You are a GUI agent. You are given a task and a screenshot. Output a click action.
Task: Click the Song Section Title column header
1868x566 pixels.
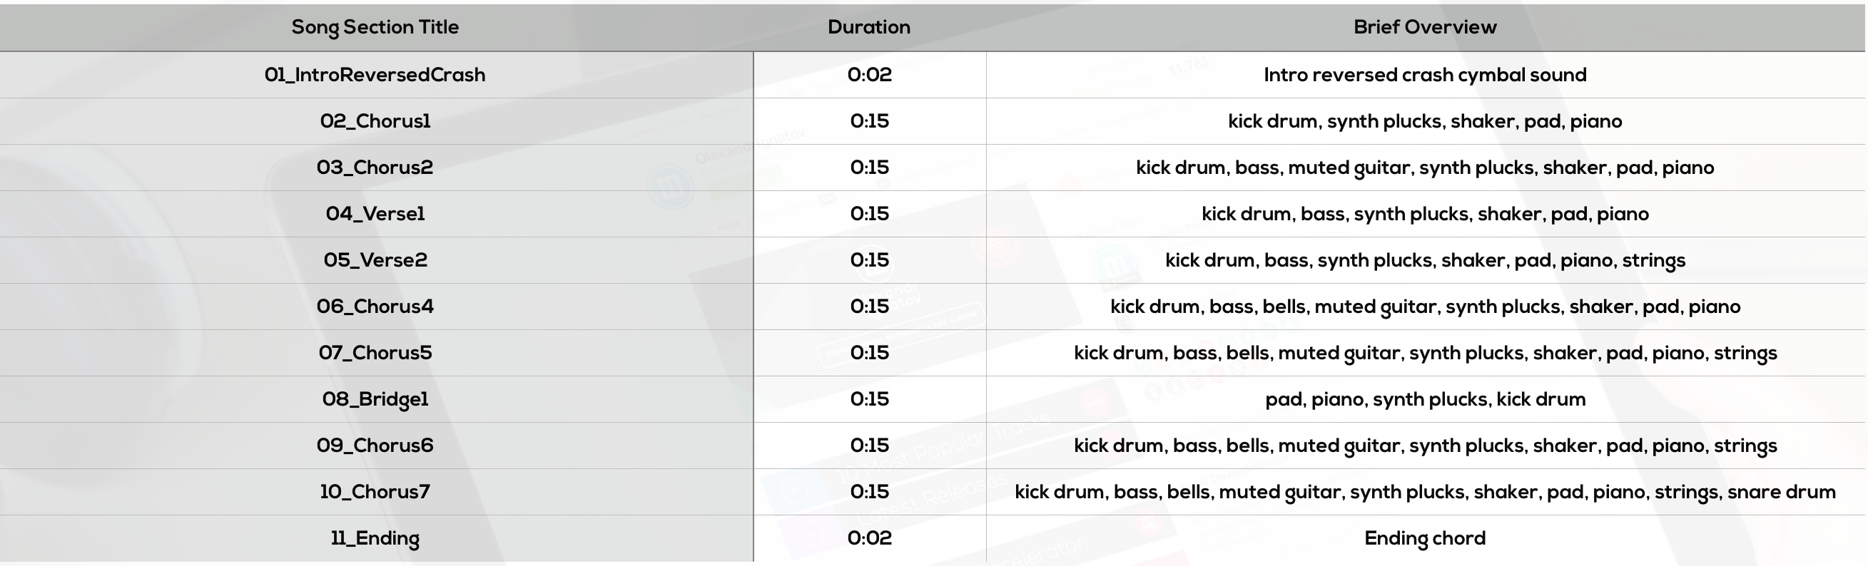[375, 28]
